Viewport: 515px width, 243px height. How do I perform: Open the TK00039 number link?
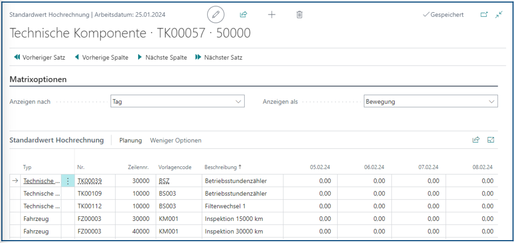(x=90, y=181)
